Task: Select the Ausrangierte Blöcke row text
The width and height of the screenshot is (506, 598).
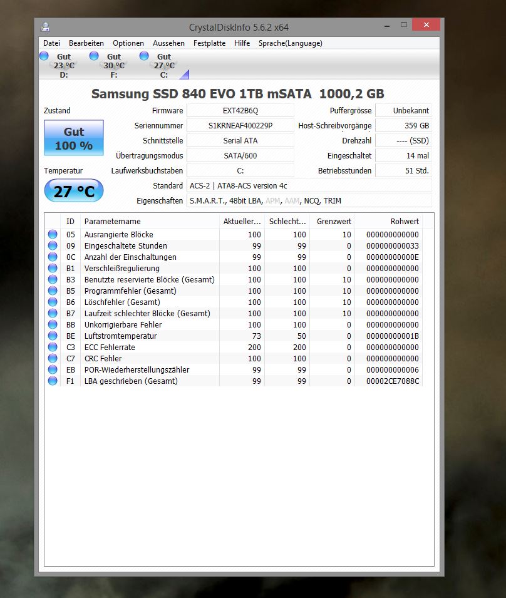Action: point(118,235)
